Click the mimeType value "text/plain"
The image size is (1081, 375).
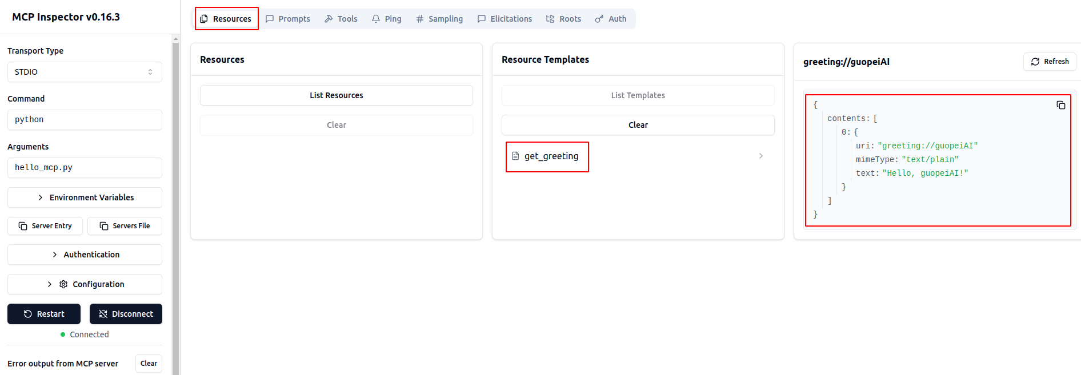(x=930, y=160)
